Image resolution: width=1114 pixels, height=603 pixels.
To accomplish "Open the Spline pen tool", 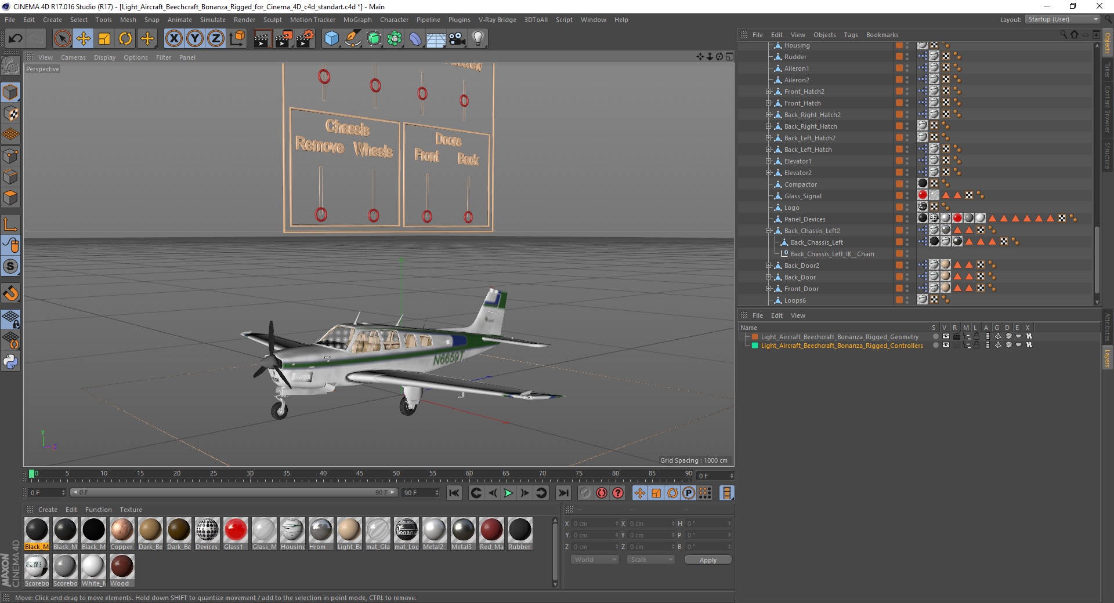I will (353, 39).
